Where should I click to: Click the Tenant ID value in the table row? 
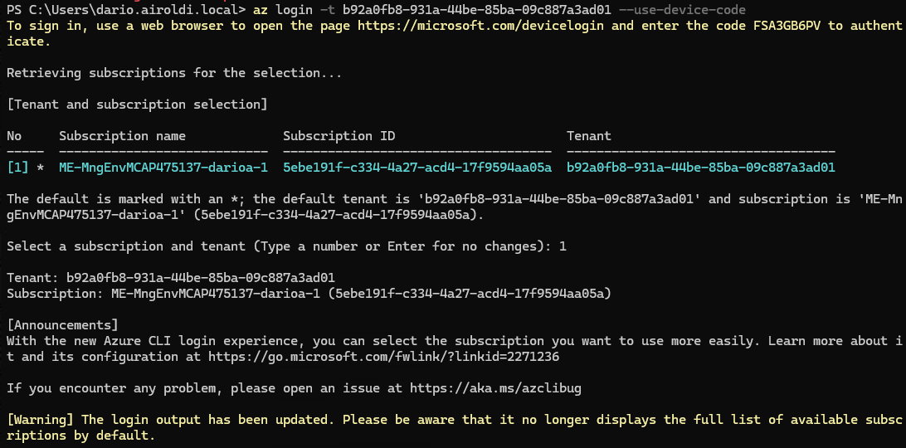(x=700, y=168)
